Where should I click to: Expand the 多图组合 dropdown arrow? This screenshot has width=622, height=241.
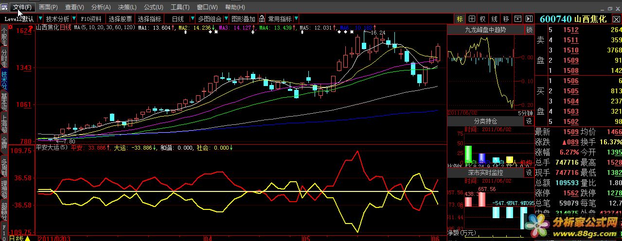click(x=225, y=19)
